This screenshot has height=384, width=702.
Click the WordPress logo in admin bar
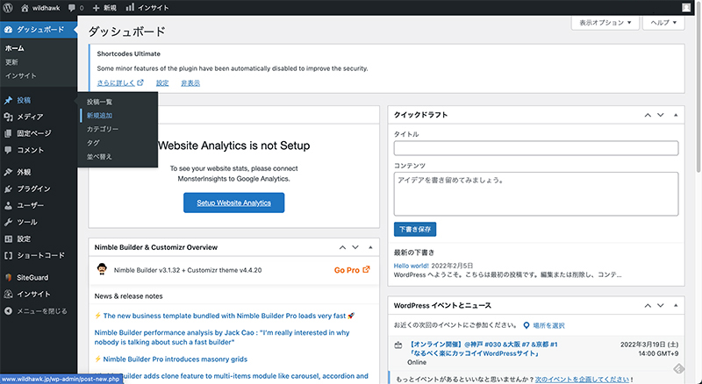click(x=9, y=7)
